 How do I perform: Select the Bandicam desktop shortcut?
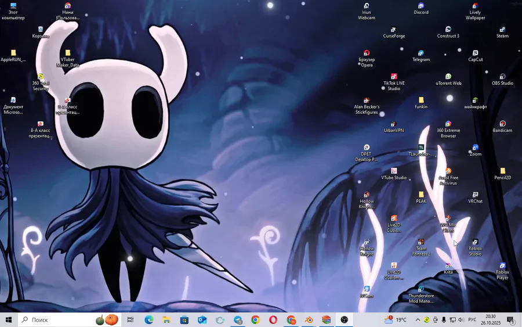click(x=502, y=127)
